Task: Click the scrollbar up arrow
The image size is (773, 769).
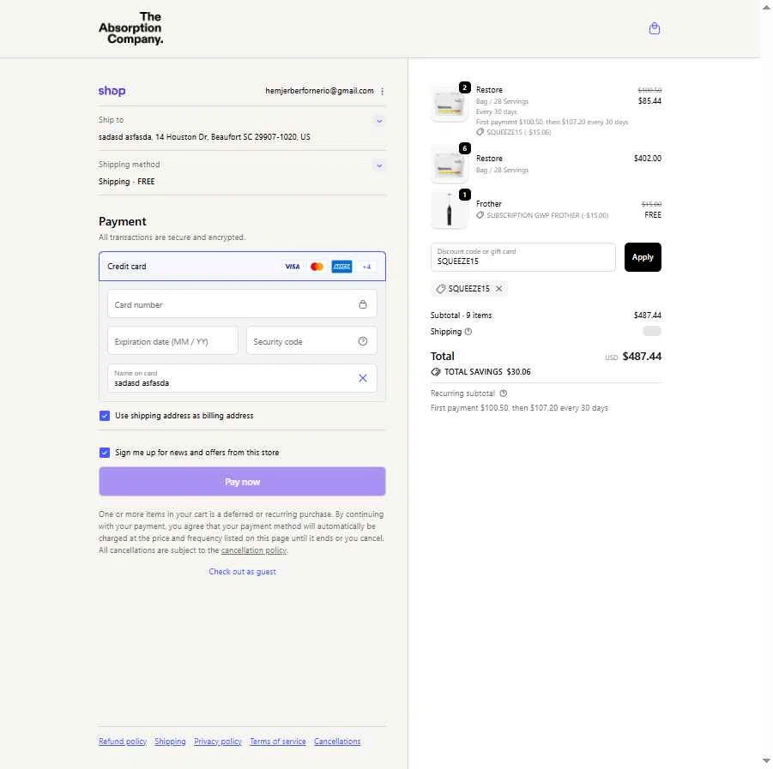Action: click(x=767, y=8)
